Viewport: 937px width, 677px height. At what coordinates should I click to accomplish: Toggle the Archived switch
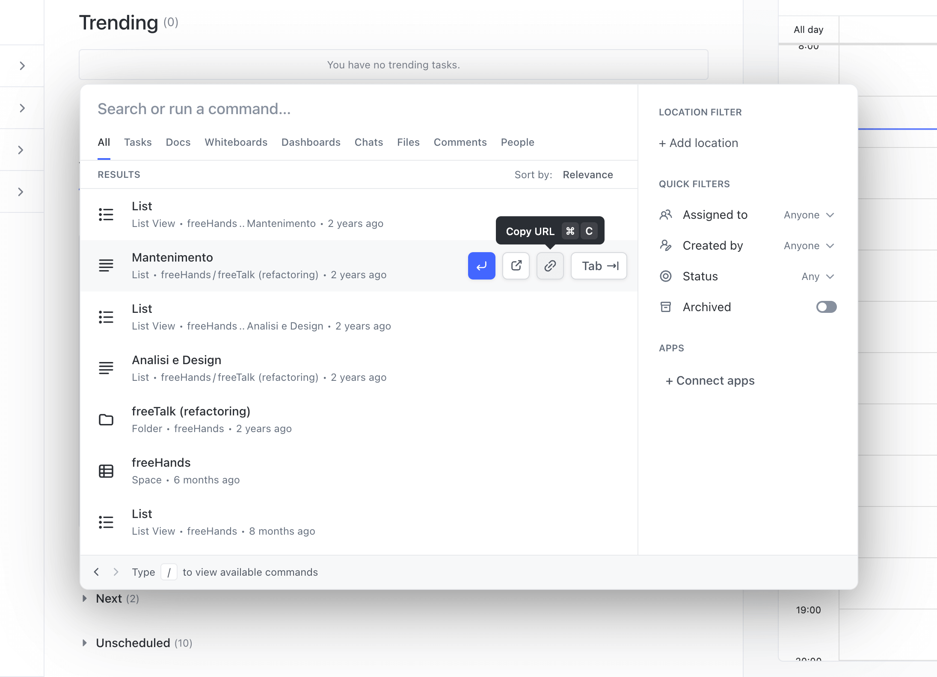(x=826, y=307)
